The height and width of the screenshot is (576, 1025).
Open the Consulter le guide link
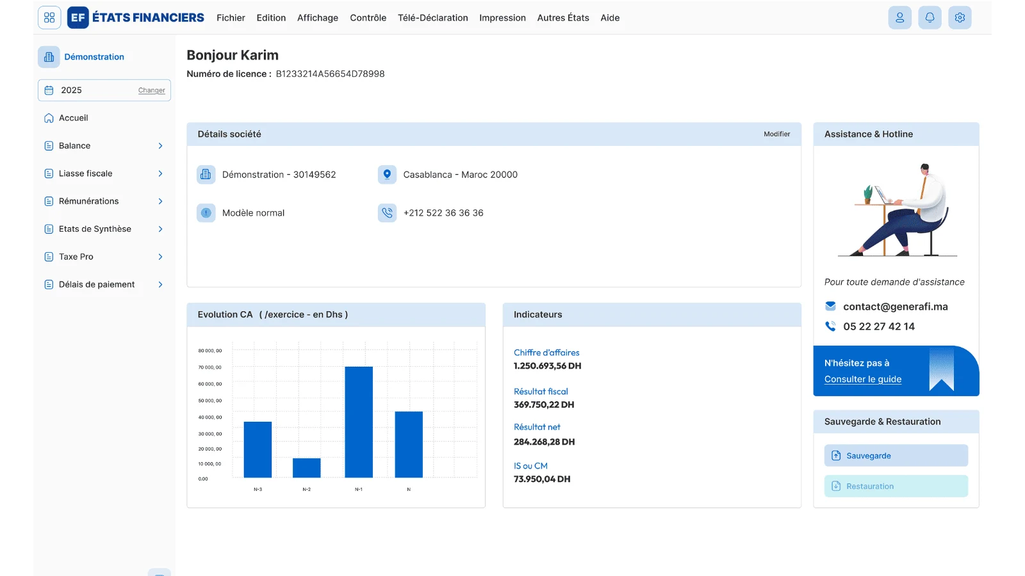point(863,379)
